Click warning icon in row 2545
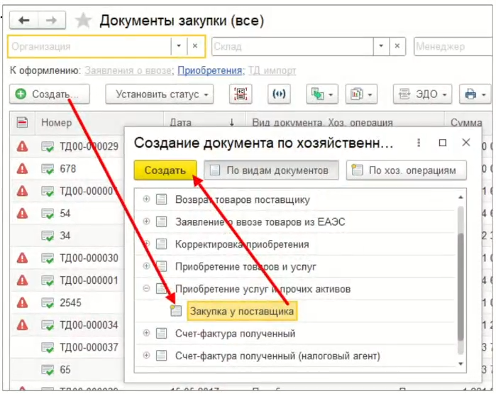496x394 pixels. click(22, 302)
